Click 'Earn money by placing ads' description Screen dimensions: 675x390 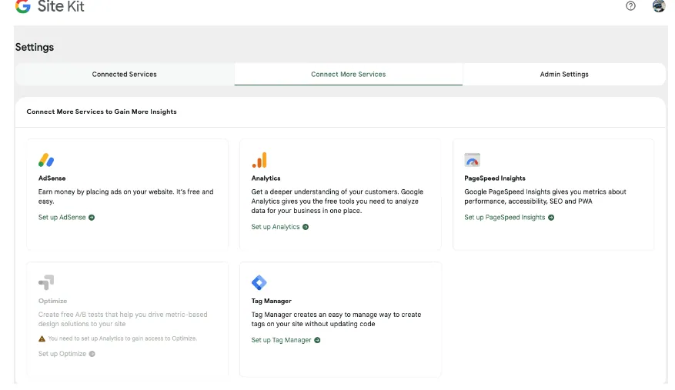point(125,196)
